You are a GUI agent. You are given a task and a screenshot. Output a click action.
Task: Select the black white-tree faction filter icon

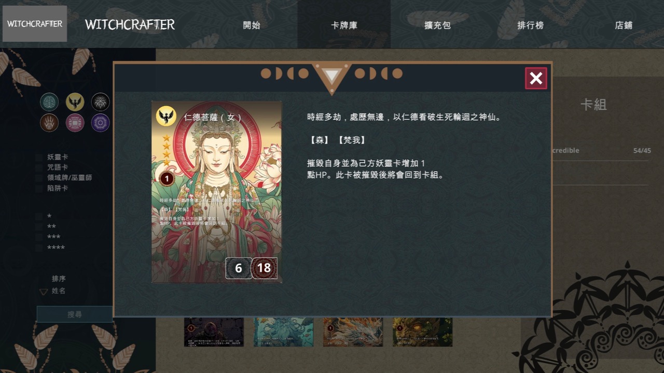point(101,102)
